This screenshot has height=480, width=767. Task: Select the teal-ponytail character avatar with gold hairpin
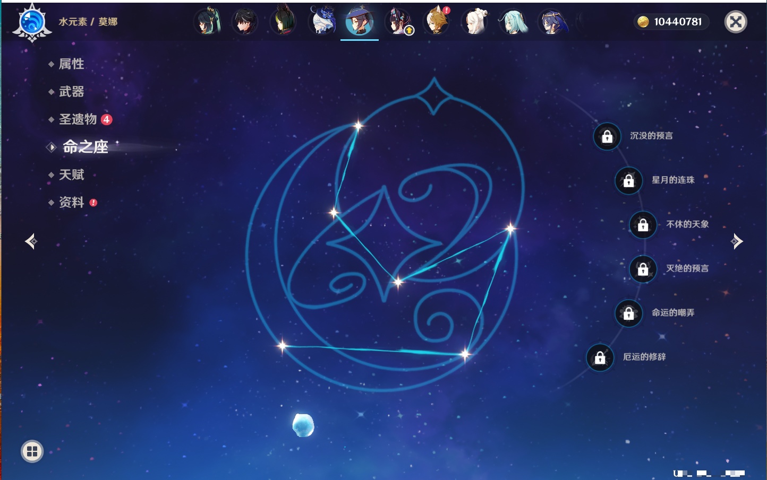point(207,22)
